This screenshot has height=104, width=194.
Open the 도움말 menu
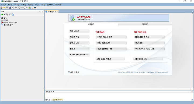58,5
